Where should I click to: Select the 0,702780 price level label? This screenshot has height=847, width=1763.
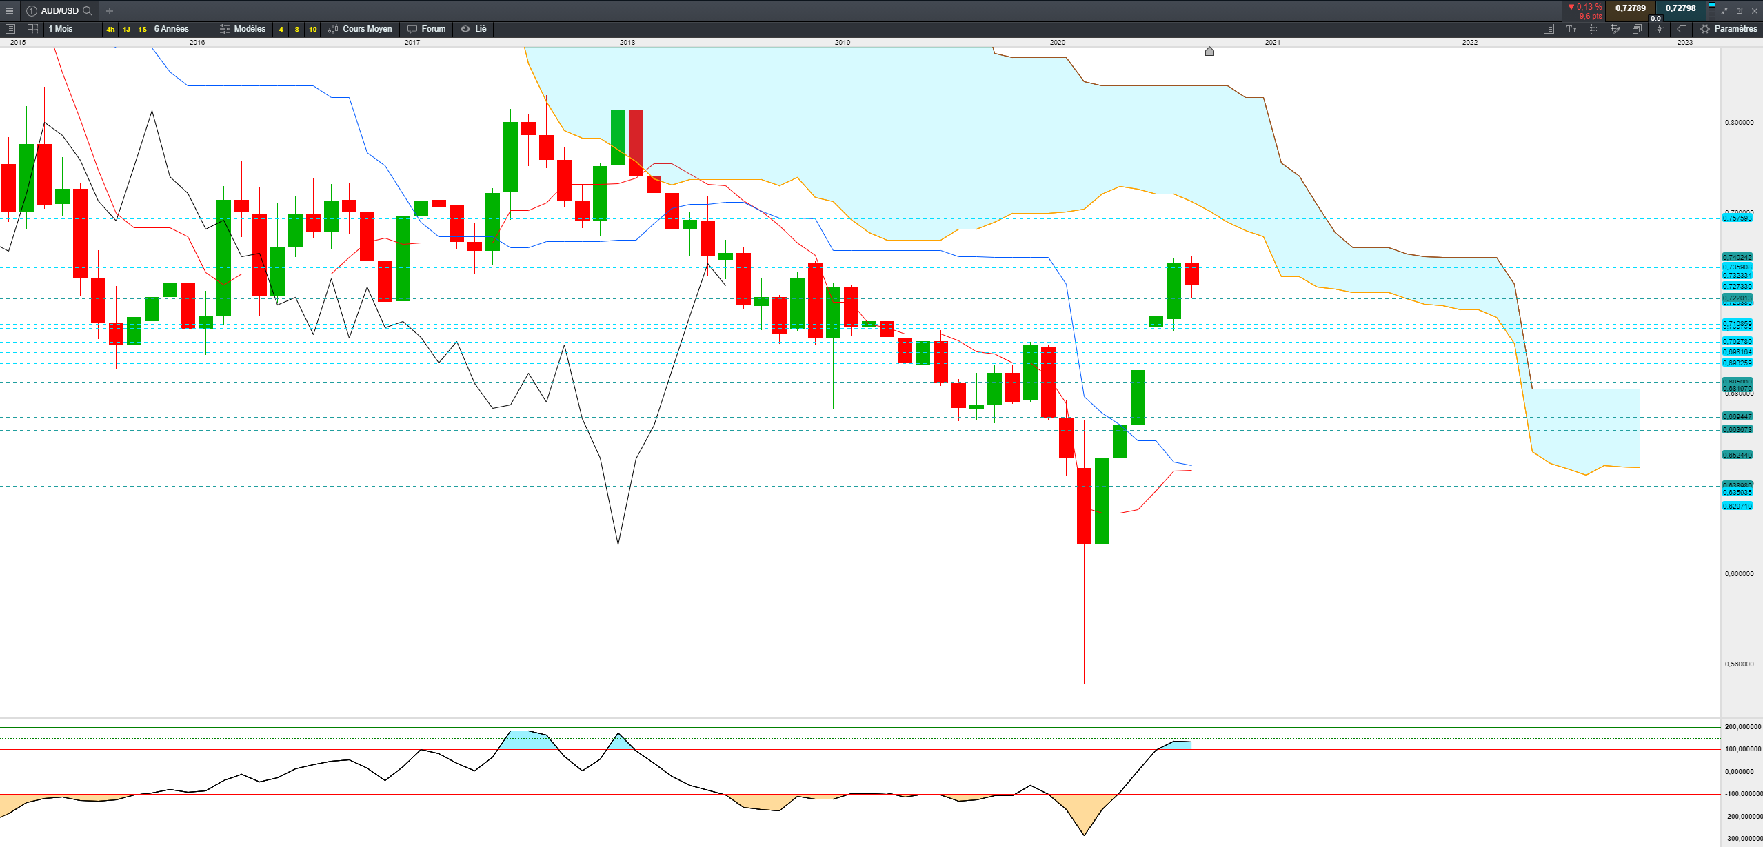click(1737, 342)
